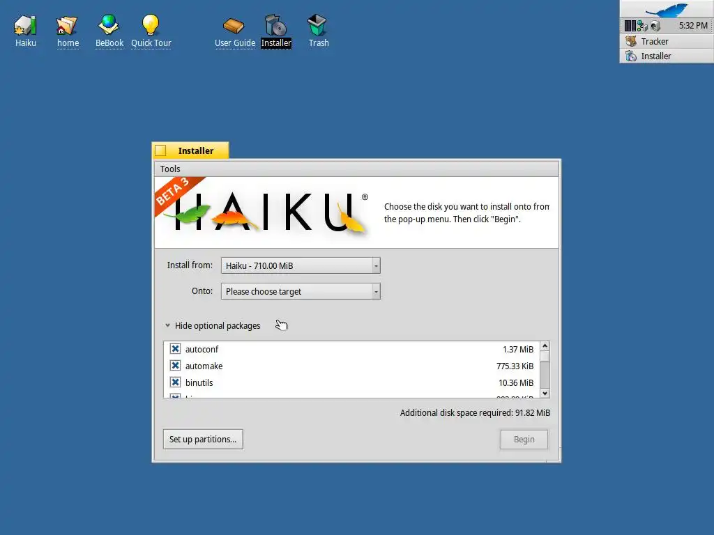Uncheck the autoconf package checkbox
This screenshot has width=714, height=535.
tap(175, 349)
